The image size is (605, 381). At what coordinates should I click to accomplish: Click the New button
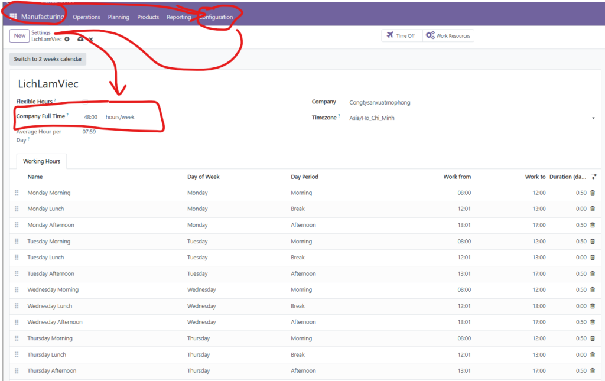click(19, 36)
